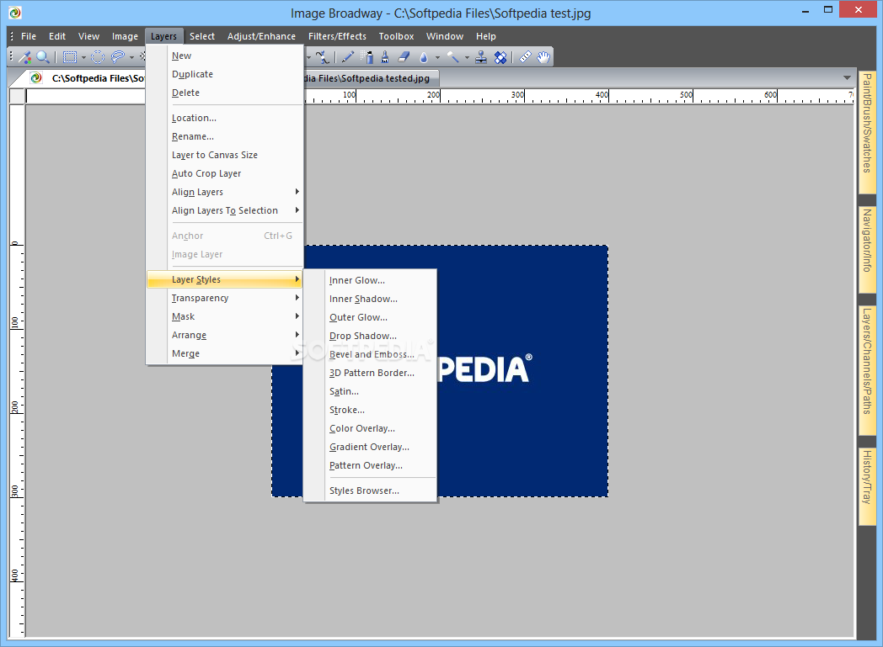Choose Bevel and Emboss... style
Screen dimensions: 883x647
pos(370,355)
